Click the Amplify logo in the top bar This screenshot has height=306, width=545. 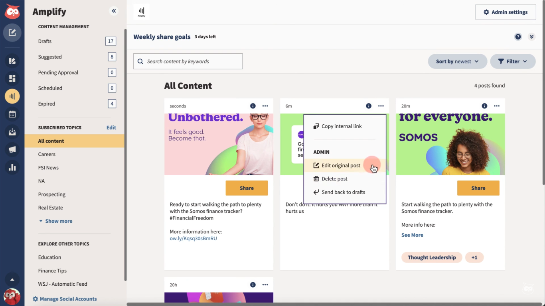click(x=142, y=12)
